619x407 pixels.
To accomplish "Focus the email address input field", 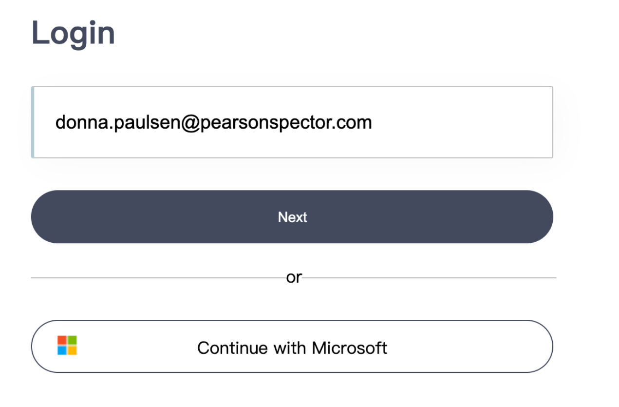I will (292, 122).
